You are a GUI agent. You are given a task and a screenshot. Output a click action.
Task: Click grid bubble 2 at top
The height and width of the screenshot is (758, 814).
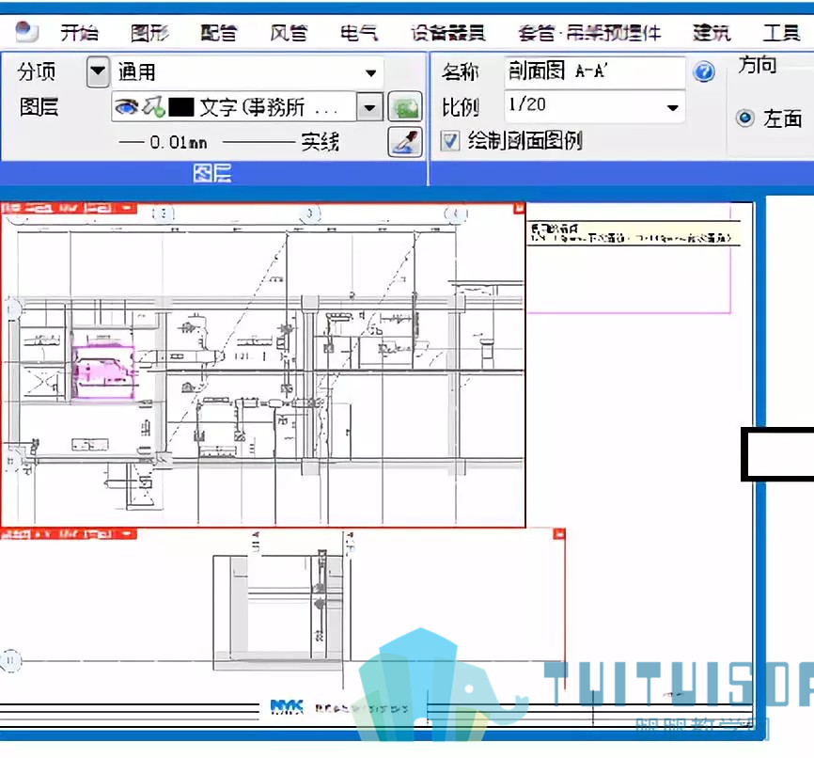(x=163, y=213)
